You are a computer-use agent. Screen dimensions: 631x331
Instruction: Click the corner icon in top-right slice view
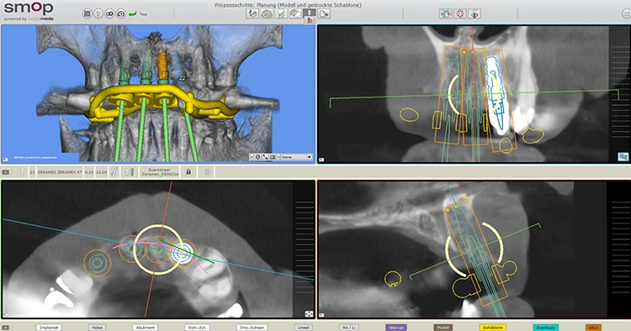tap(321, 160)
